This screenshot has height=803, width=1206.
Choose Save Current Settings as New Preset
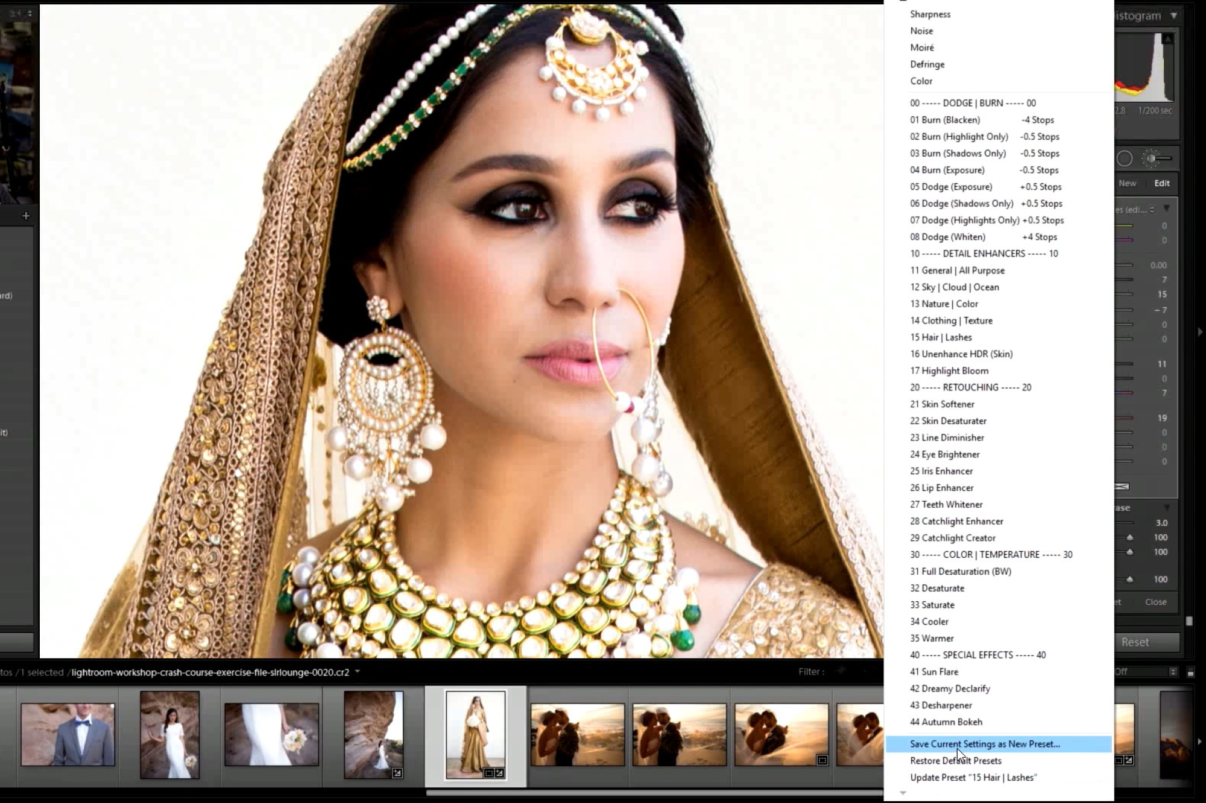tap(999, 744)
